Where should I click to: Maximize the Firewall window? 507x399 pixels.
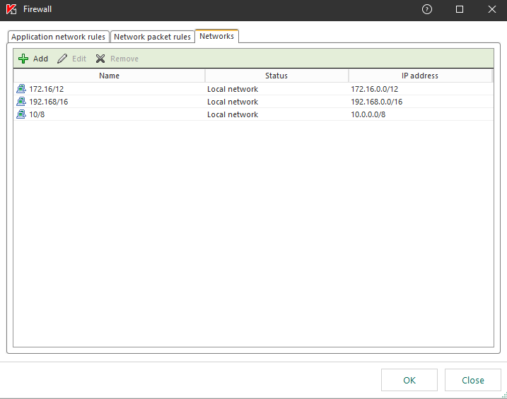460,9
